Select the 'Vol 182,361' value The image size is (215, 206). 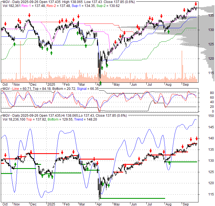coord(12,6)
